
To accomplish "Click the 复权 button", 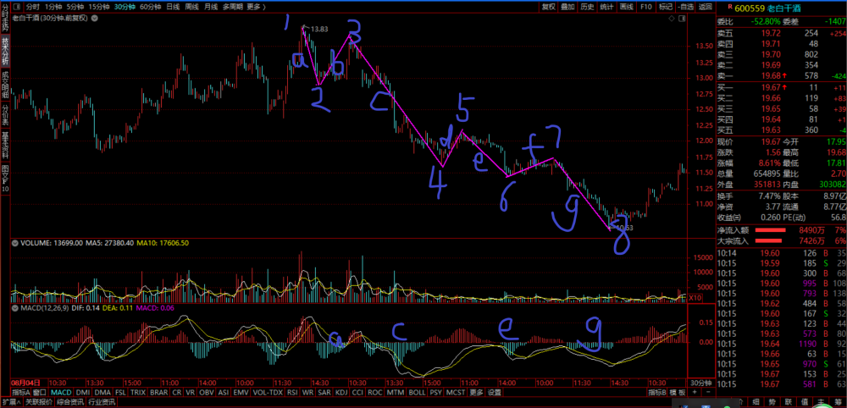I will coord(548,7).
